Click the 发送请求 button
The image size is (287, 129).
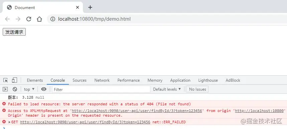(x=14, y=32)
